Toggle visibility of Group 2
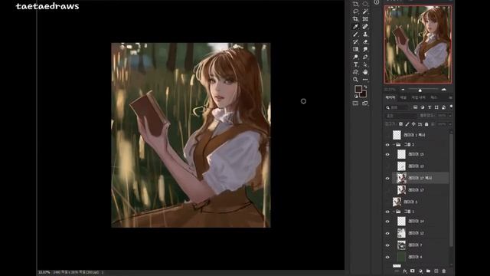Image resolution: width=490 pixels, height=276 pixels. (387, 145)
